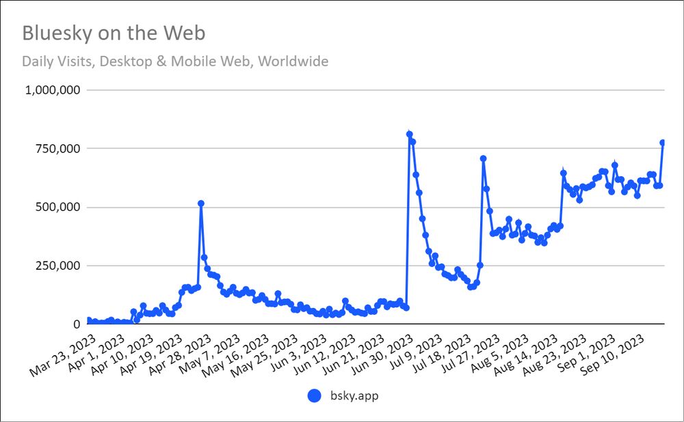684x422 pixels.
Task: Click the 0 y-axis label
Action: click(77, 324)
